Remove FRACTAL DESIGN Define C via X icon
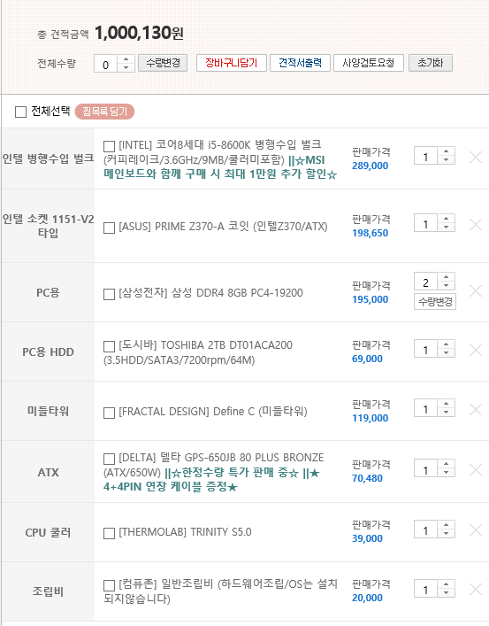 [476, 409]
